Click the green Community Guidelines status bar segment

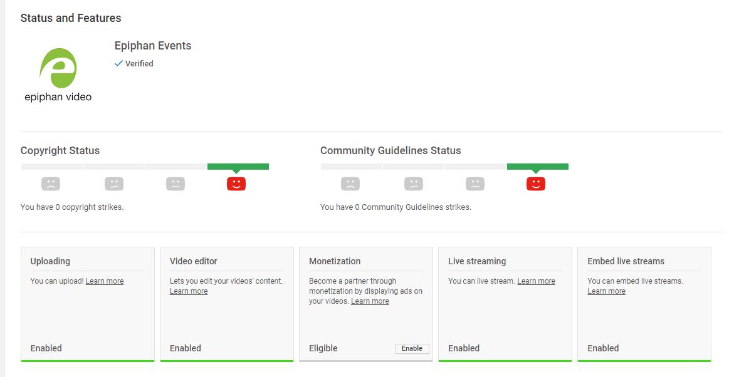coord(538,167)
